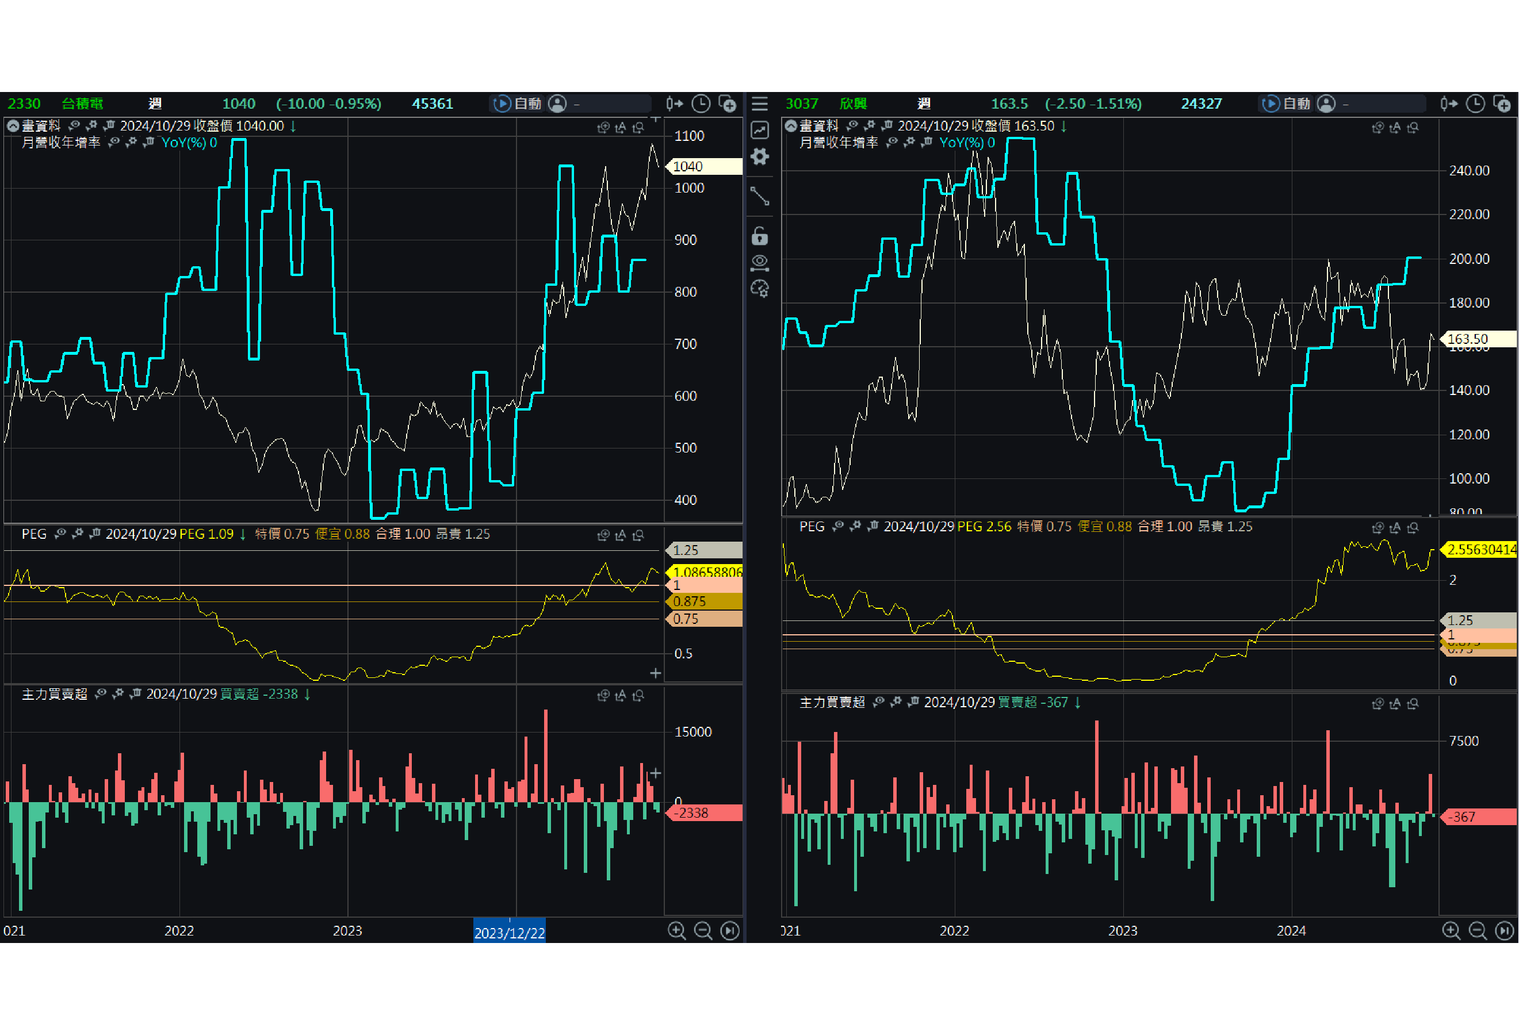Toggle visibility of the right chart's 主力買賣超 indicator
This screenshot has width=1519, height=1035.
[878, 703]
